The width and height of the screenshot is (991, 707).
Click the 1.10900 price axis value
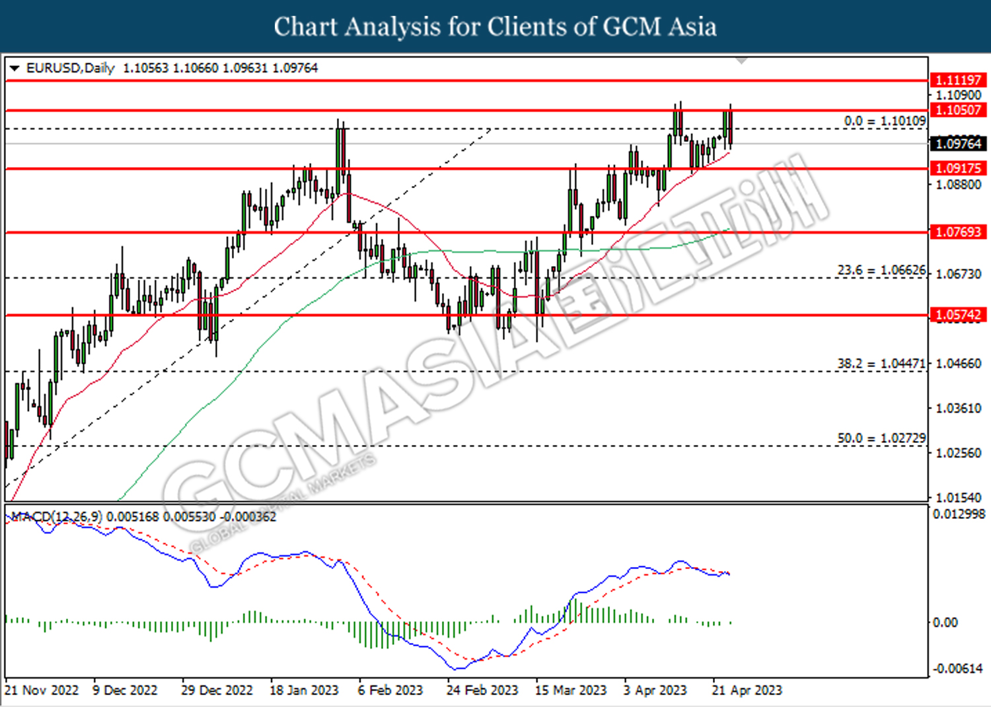point(959,95)
